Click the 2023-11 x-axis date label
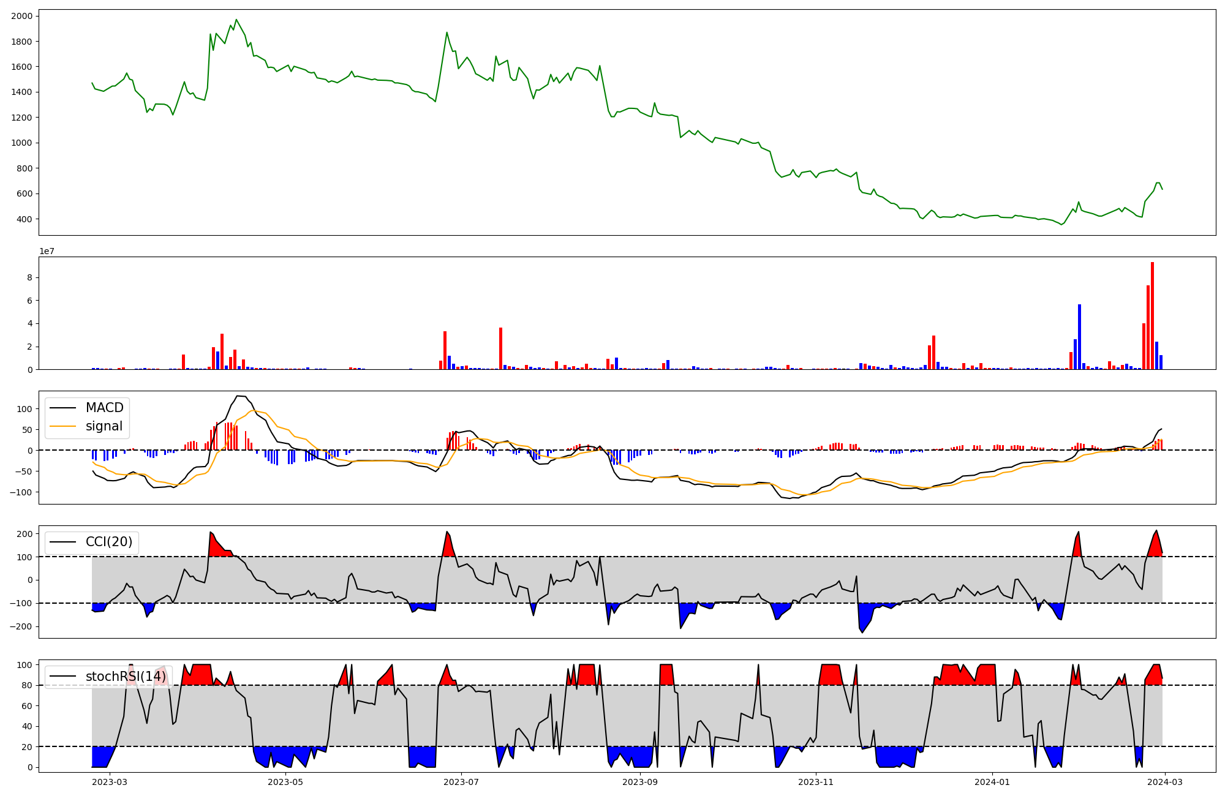This screenshot has height=796, width=1225. click(816, 782)
